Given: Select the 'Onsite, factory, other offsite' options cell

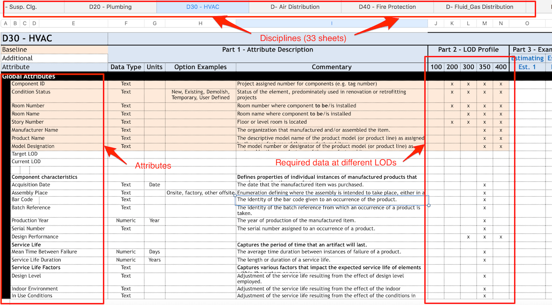Looking at the screenshot, I should [x=201, y=193].
